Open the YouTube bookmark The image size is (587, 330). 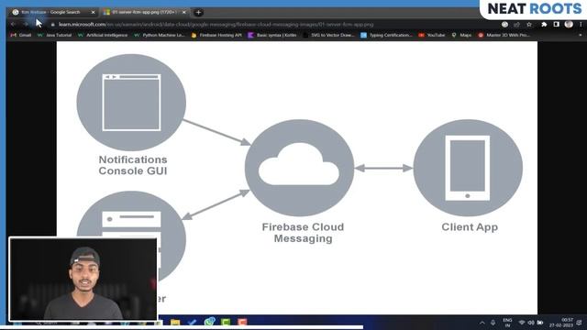click(432, 35)
